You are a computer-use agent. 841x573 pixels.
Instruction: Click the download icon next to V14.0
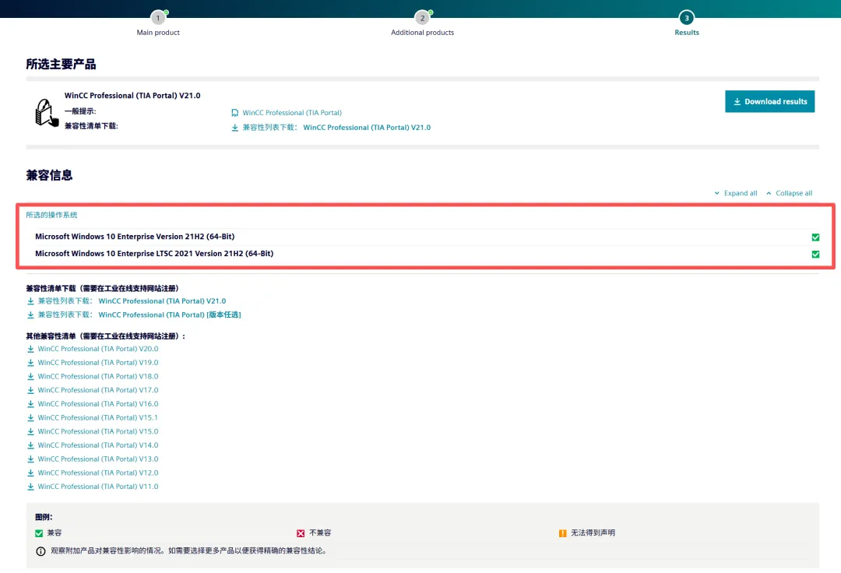[30, 445]
